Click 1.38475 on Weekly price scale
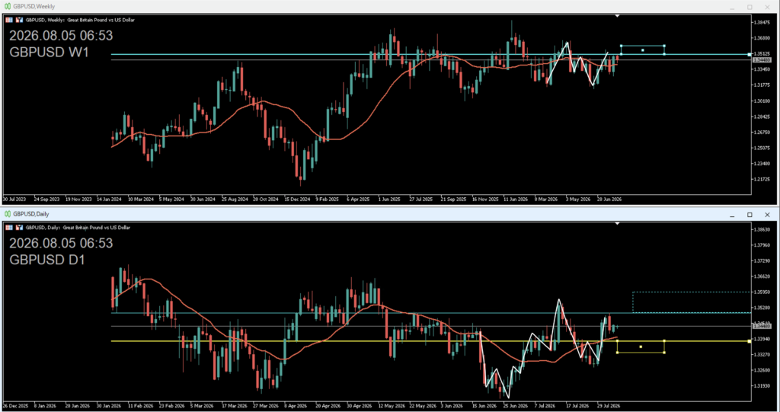 point(762,22)
